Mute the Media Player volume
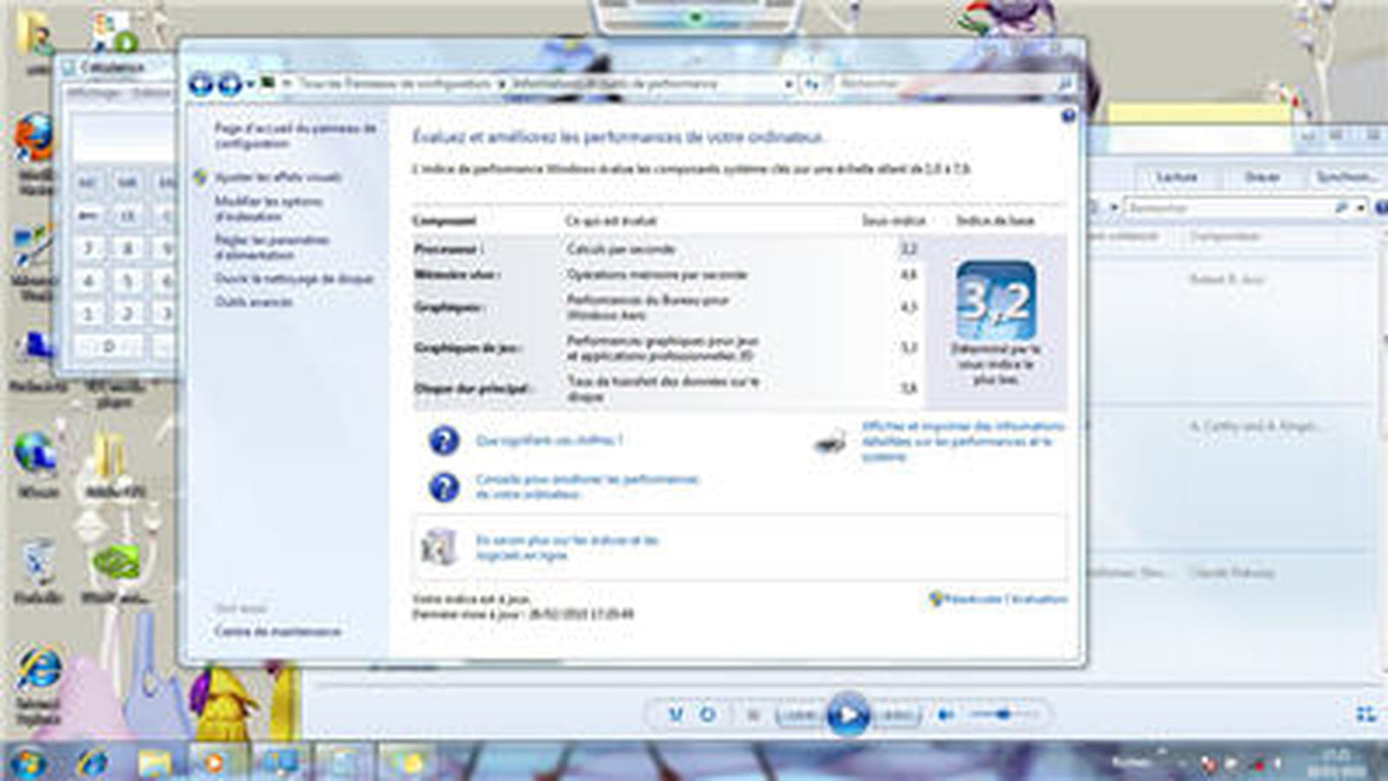Viewport: 1388px width, 781px height. point(946,715)
